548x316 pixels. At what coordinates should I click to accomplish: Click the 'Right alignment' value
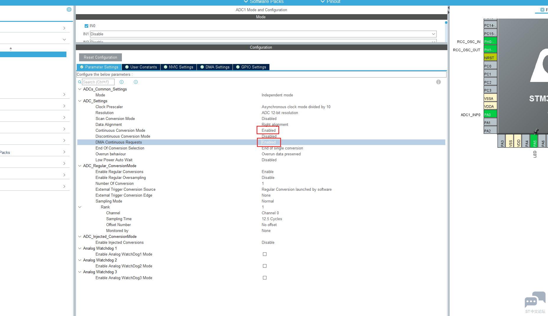(x=275, y=124)
